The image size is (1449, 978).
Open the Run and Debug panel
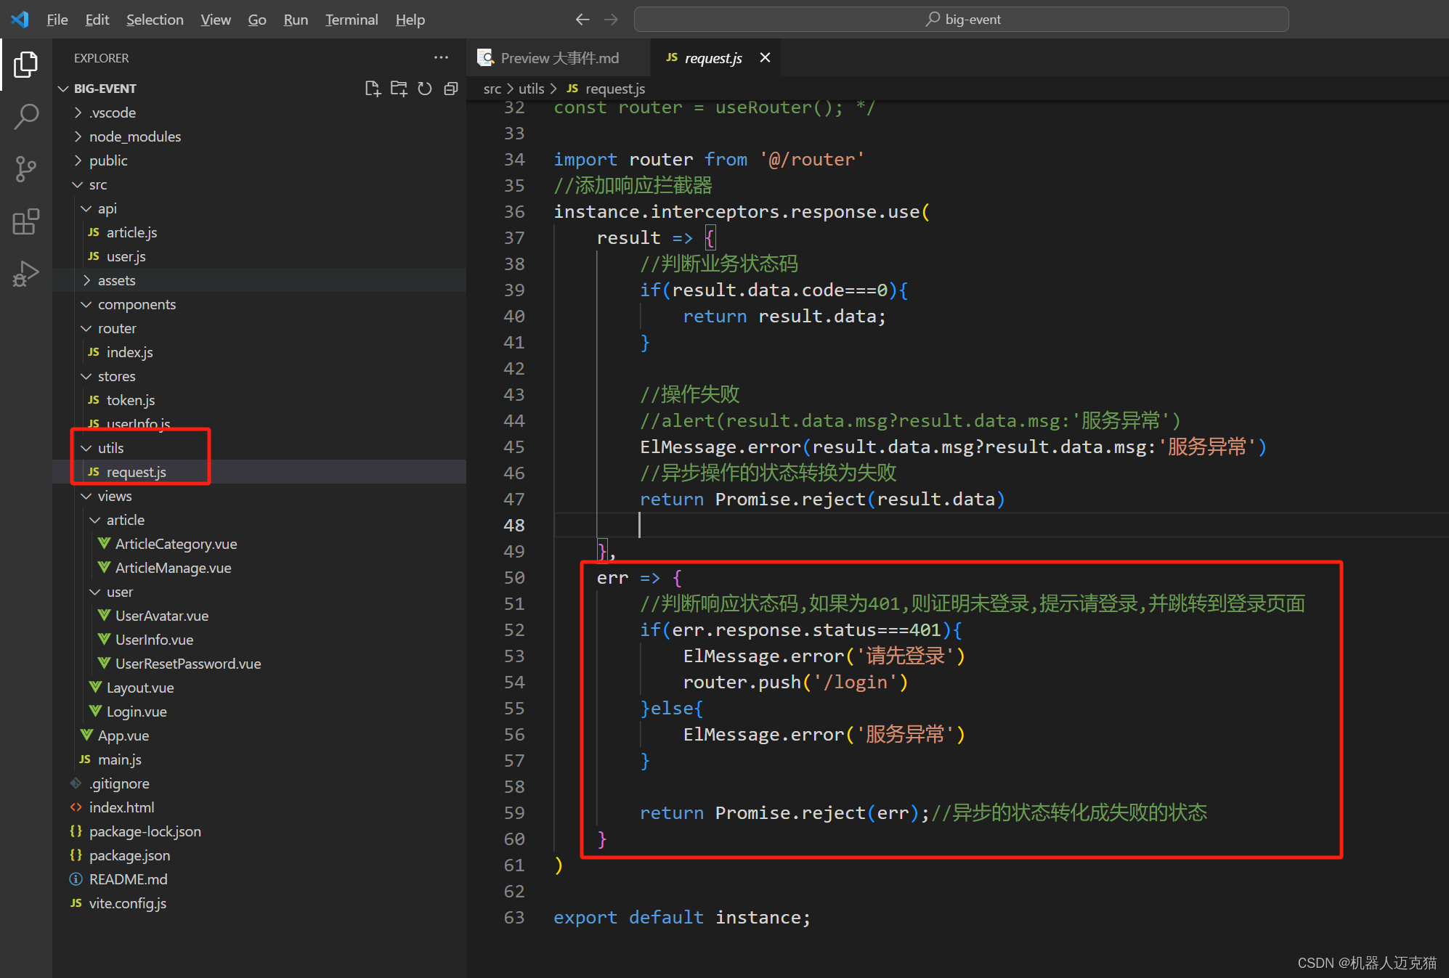[x=26, y=274]
